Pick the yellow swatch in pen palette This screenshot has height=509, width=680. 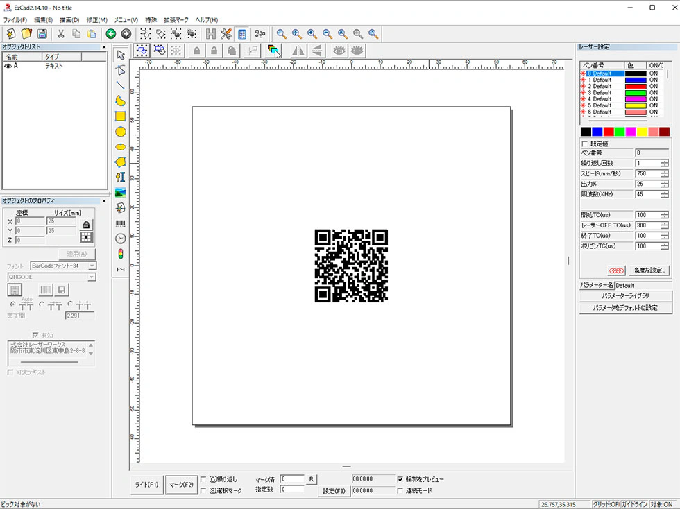(643, 132)
